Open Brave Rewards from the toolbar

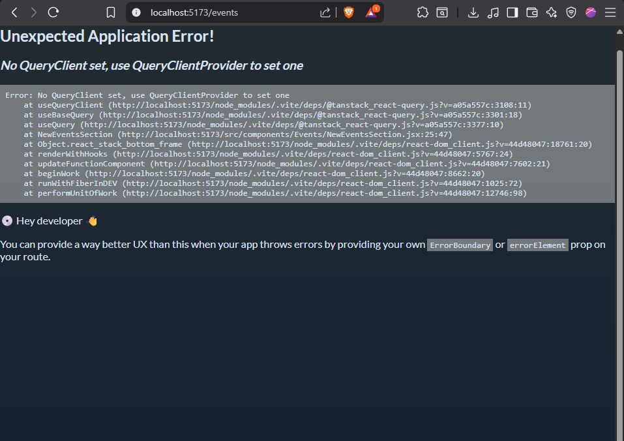tap(371, 12)
